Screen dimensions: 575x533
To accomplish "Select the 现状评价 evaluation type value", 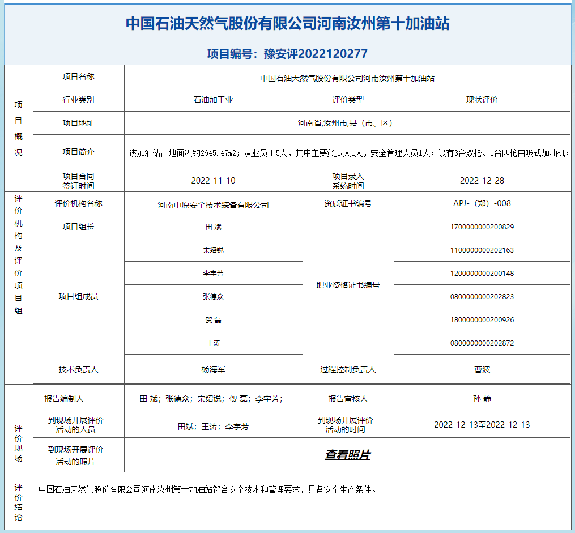I will point(482,100).
